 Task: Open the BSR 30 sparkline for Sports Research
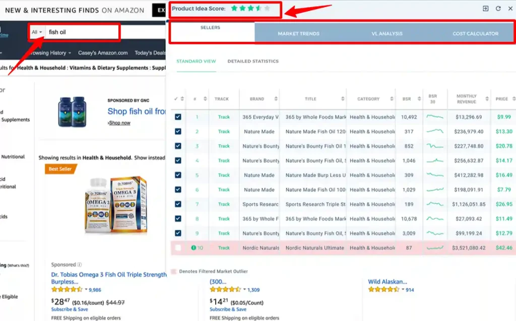pos(435,204)
